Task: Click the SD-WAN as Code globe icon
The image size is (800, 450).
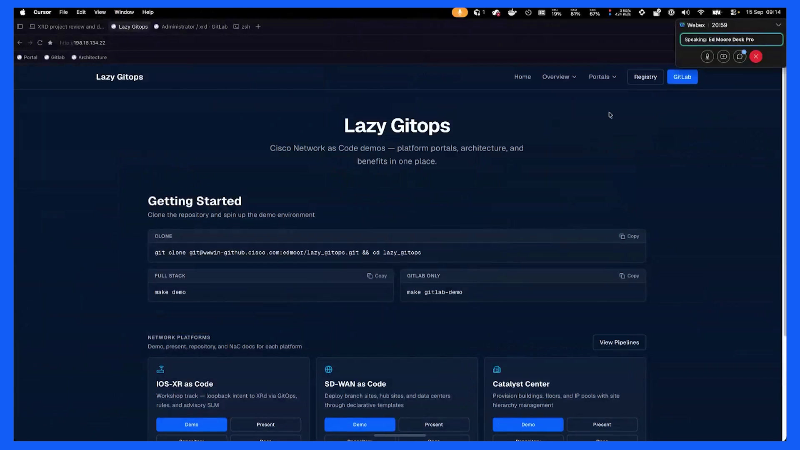Action: pyautogui.click(x=329, y=370)
